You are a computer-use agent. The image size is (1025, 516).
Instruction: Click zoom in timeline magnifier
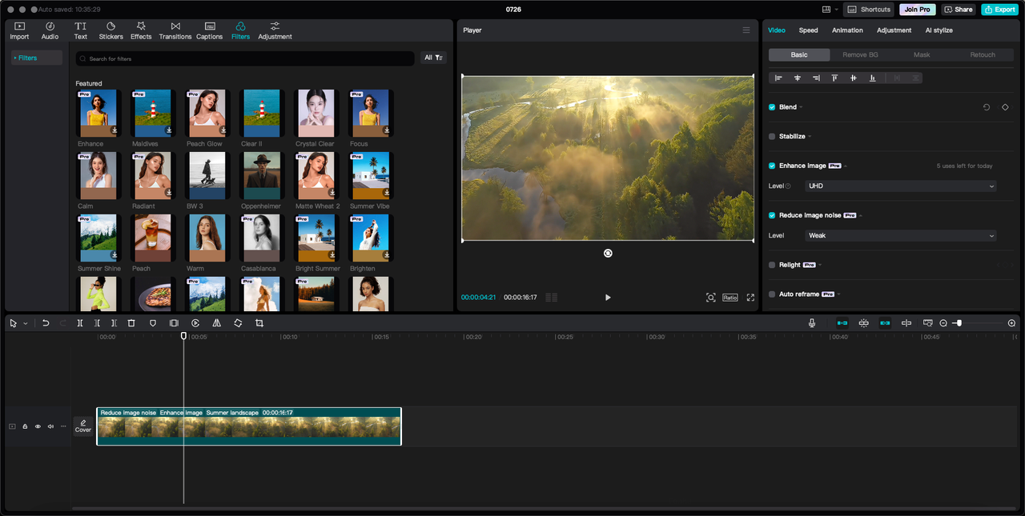(x=1011, y=323)
